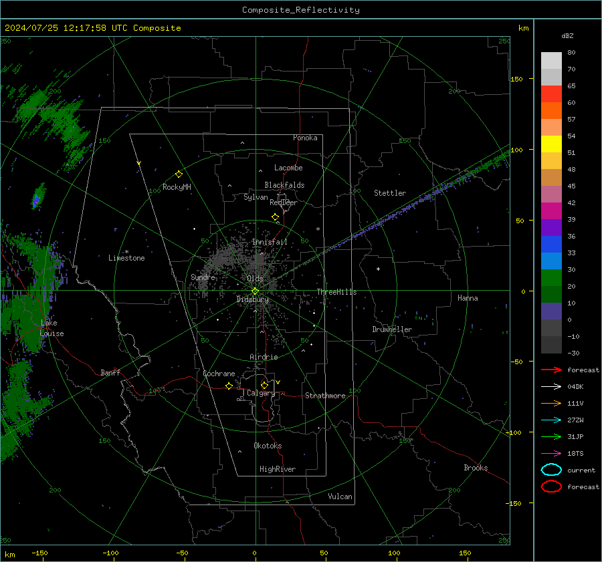Click the Stettler label on the map
602x562 pixels.
390,193
